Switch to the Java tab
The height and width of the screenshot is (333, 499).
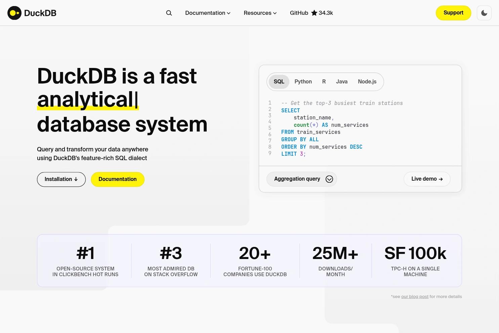342,82
